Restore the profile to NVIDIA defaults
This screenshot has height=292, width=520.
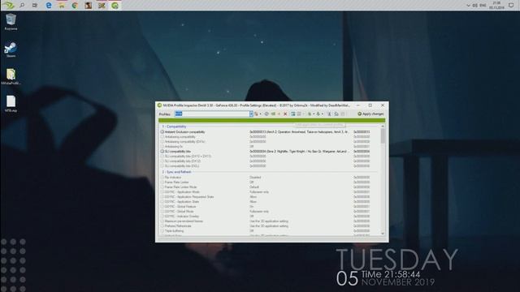pyautogui.click(x=273, y=114)
